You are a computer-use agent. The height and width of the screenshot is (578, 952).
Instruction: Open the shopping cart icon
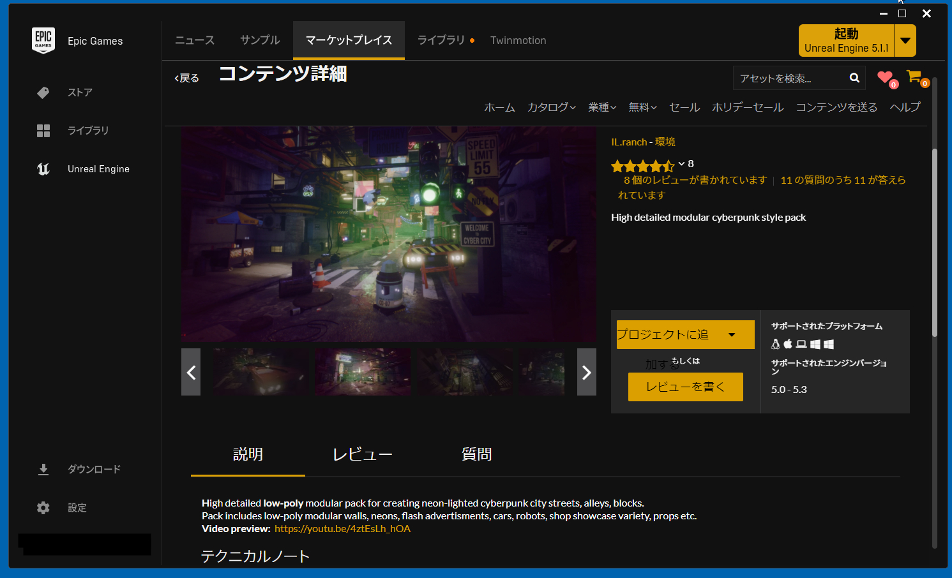(914, 77)
